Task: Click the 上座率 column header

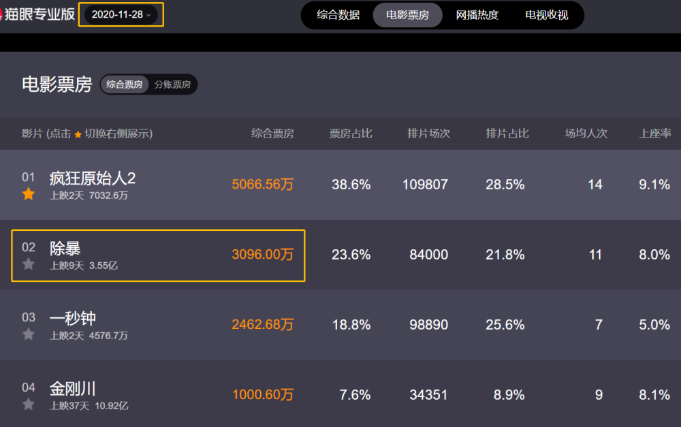Action: pos(654,133)
